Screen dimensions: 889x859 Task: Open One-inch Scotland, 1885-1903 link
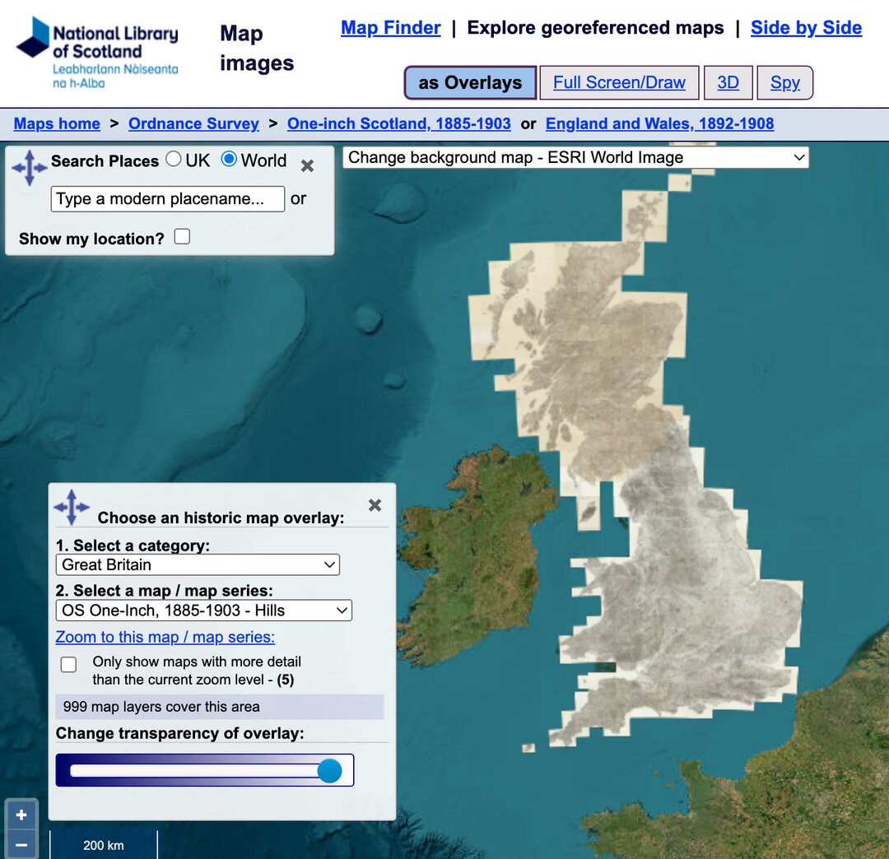pos(399,123)
